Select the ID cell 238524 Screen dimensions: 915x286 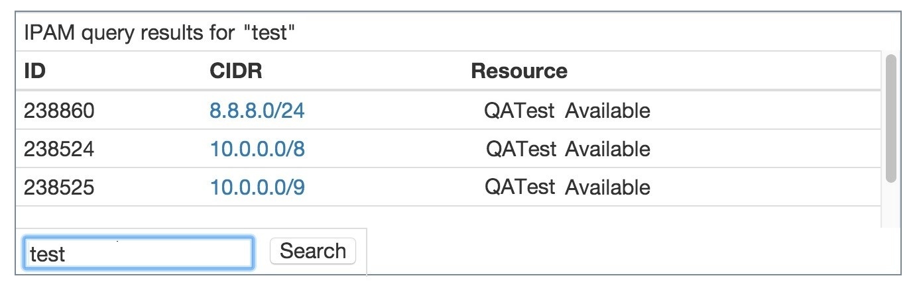[59, 149]
